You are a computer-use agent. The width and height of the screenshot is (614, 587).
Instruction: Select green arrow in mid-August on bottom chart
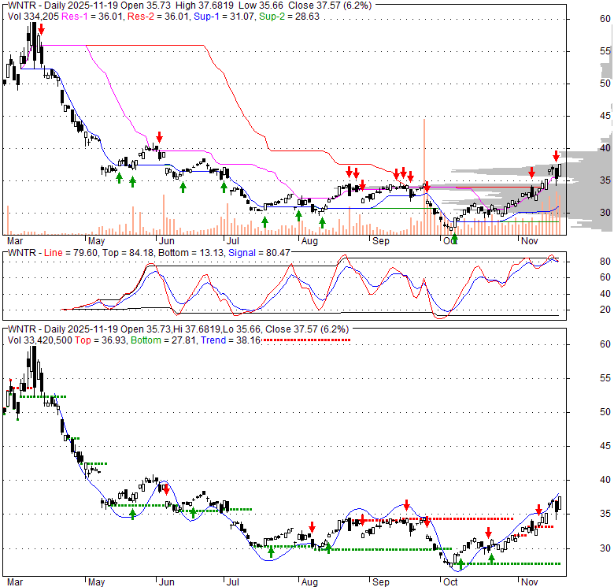[x=328, y=548]
